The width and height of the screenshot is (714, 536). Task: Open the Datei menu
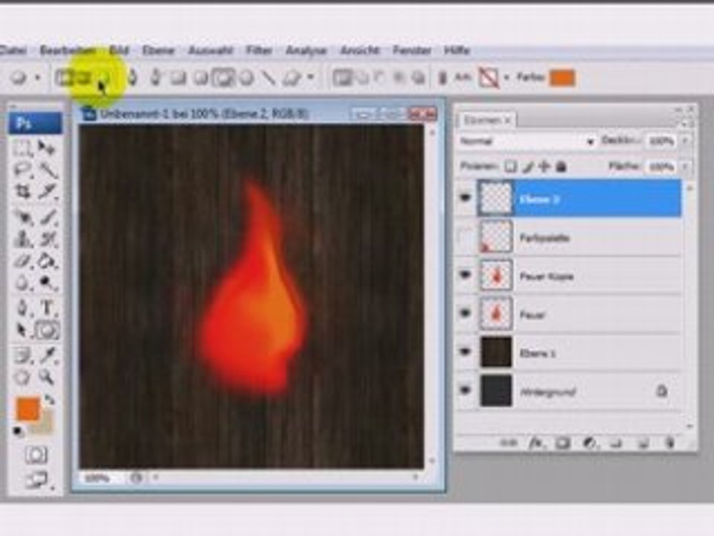13,51
